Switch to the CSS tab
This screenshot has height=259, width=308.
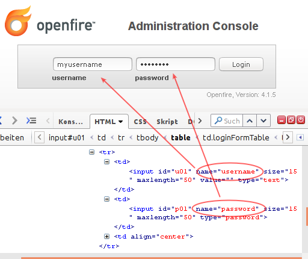(x=140, y=122)
